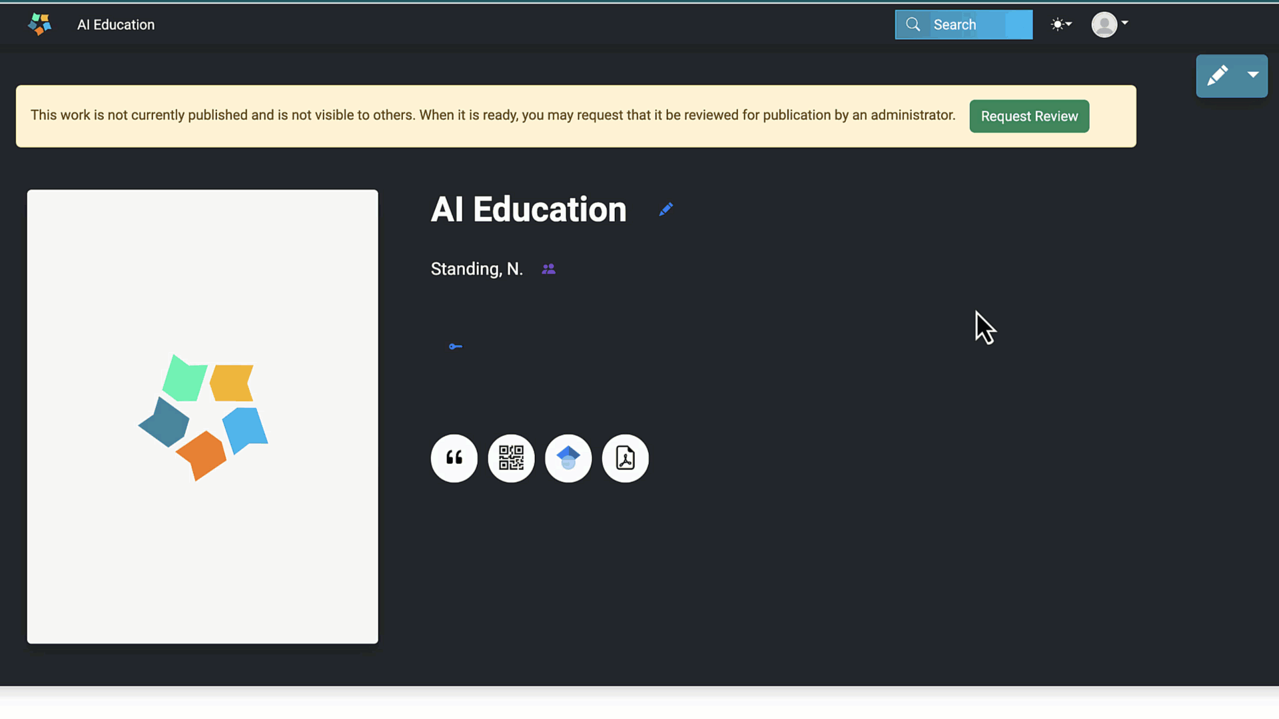
Task: Click the book cover thumbnail
Action: pos(203,416)
